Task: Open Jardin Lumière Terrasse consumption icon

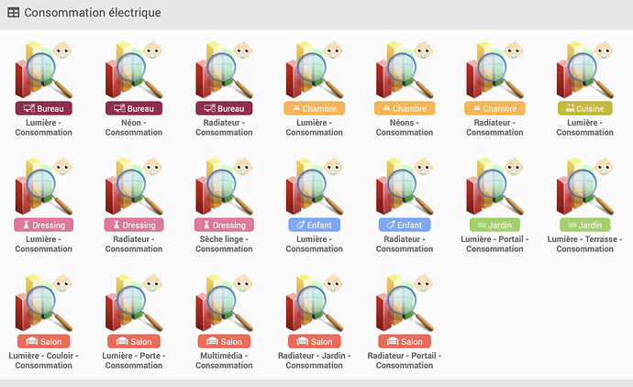Action: [x=584, y=186]
